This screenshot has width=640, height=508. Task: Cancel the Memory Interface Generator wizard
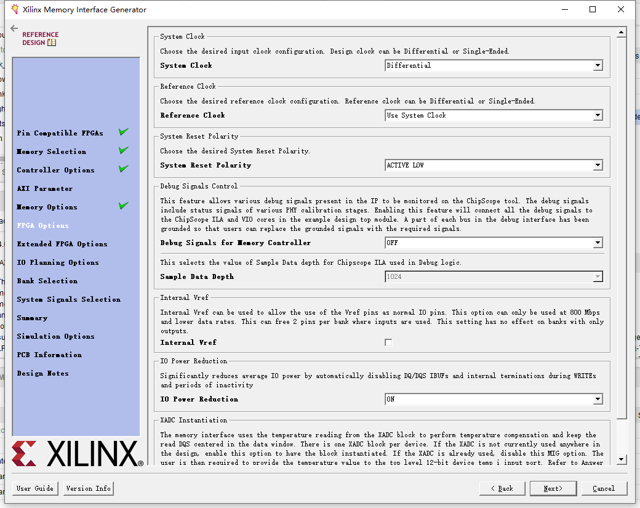[x=604, y=488]
